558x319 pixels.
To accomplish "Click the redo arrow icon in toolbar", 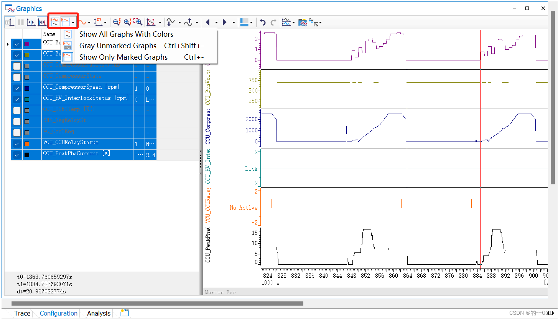I will 273,23.
